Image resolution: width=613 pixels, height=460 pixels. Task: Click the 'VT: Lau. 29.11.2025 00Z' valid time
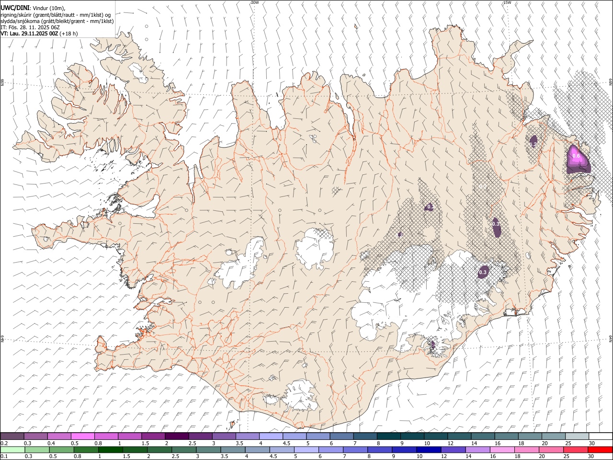[29, 34]
